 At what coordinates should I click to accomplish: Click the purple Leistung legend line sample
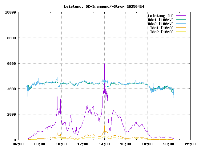(181, 15)
